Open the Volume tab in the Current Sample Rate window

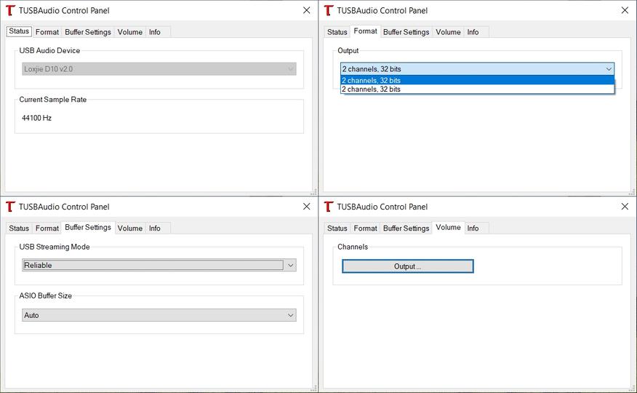coord(130,32)
